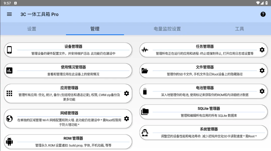
Task: Open 任务管理器 title
Action: point(205,46)
